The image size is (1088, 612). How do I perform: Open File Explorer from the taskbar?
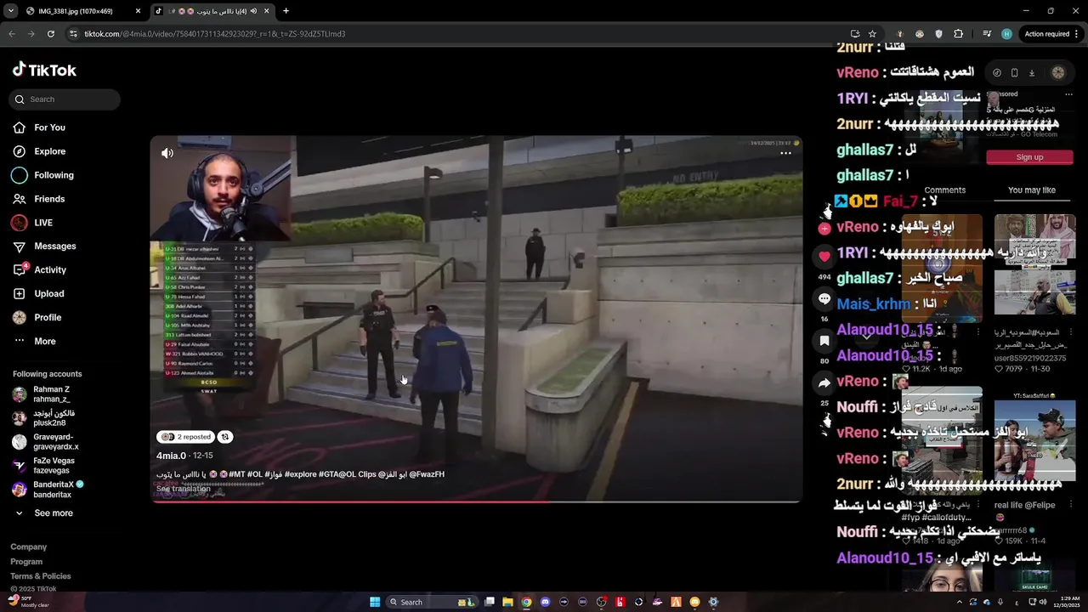point(507,602)
